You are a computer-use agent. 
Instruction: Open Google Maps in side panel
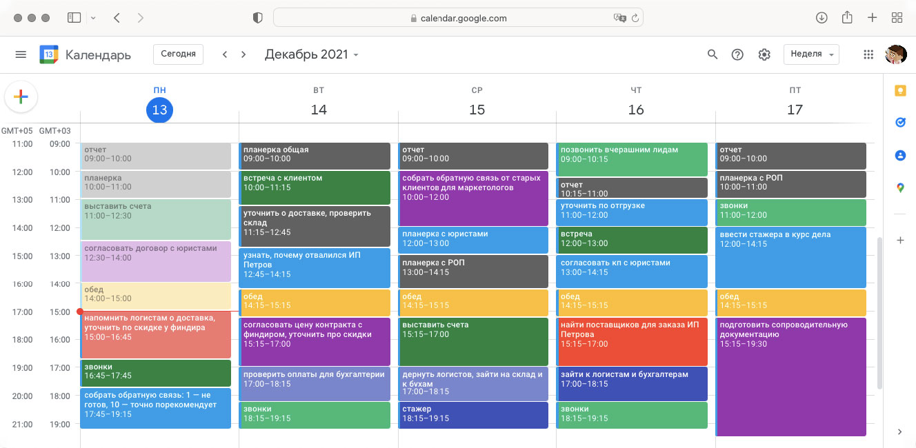[899, 187]
